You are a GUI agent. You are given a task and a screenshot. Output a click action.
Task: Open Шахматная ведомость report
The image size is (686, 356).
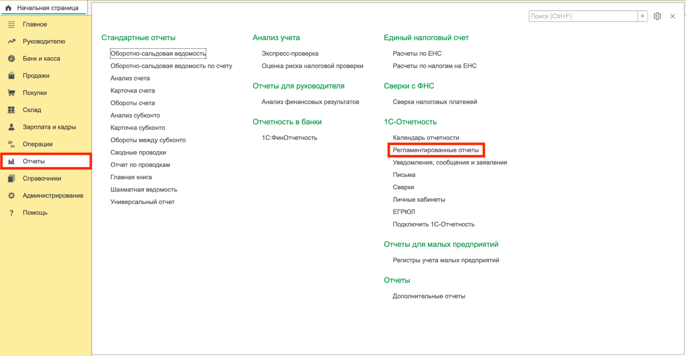[x=144, y=189]
